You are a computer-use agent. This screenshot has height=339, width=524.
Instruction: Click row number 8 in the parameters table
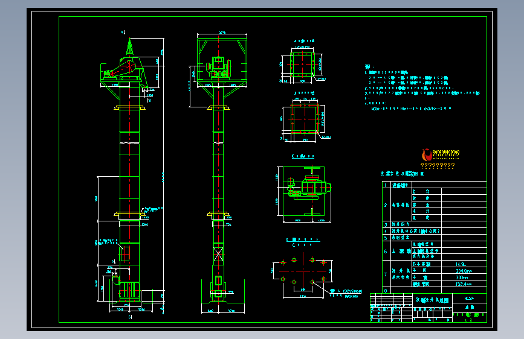386,291
